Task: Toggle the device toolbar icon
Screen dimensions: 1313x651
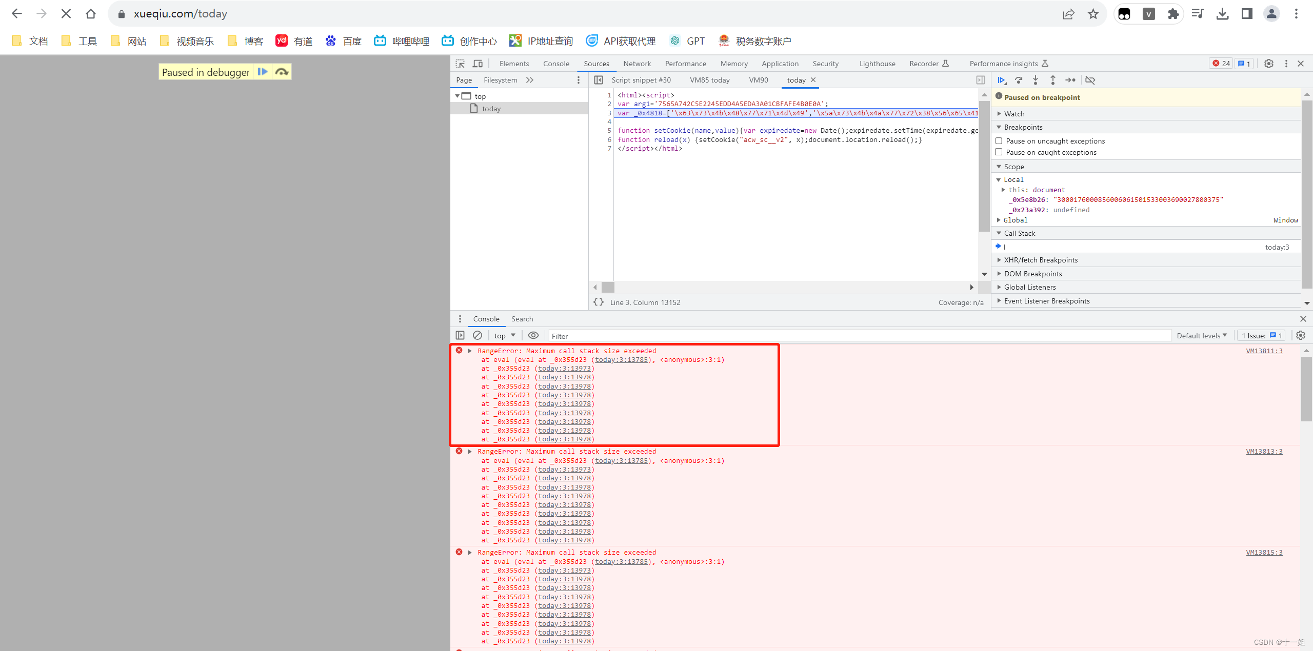Action: [x=478, y=64]
